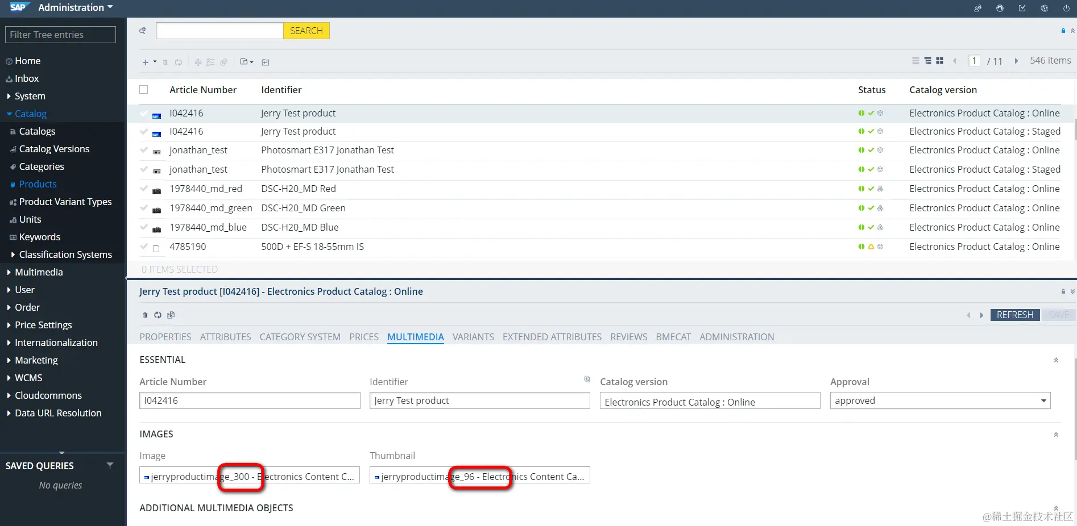Tick the checkmark for first I042416 Online row
The height and width of the screenshot is (526, 1077).
(144, 113)
